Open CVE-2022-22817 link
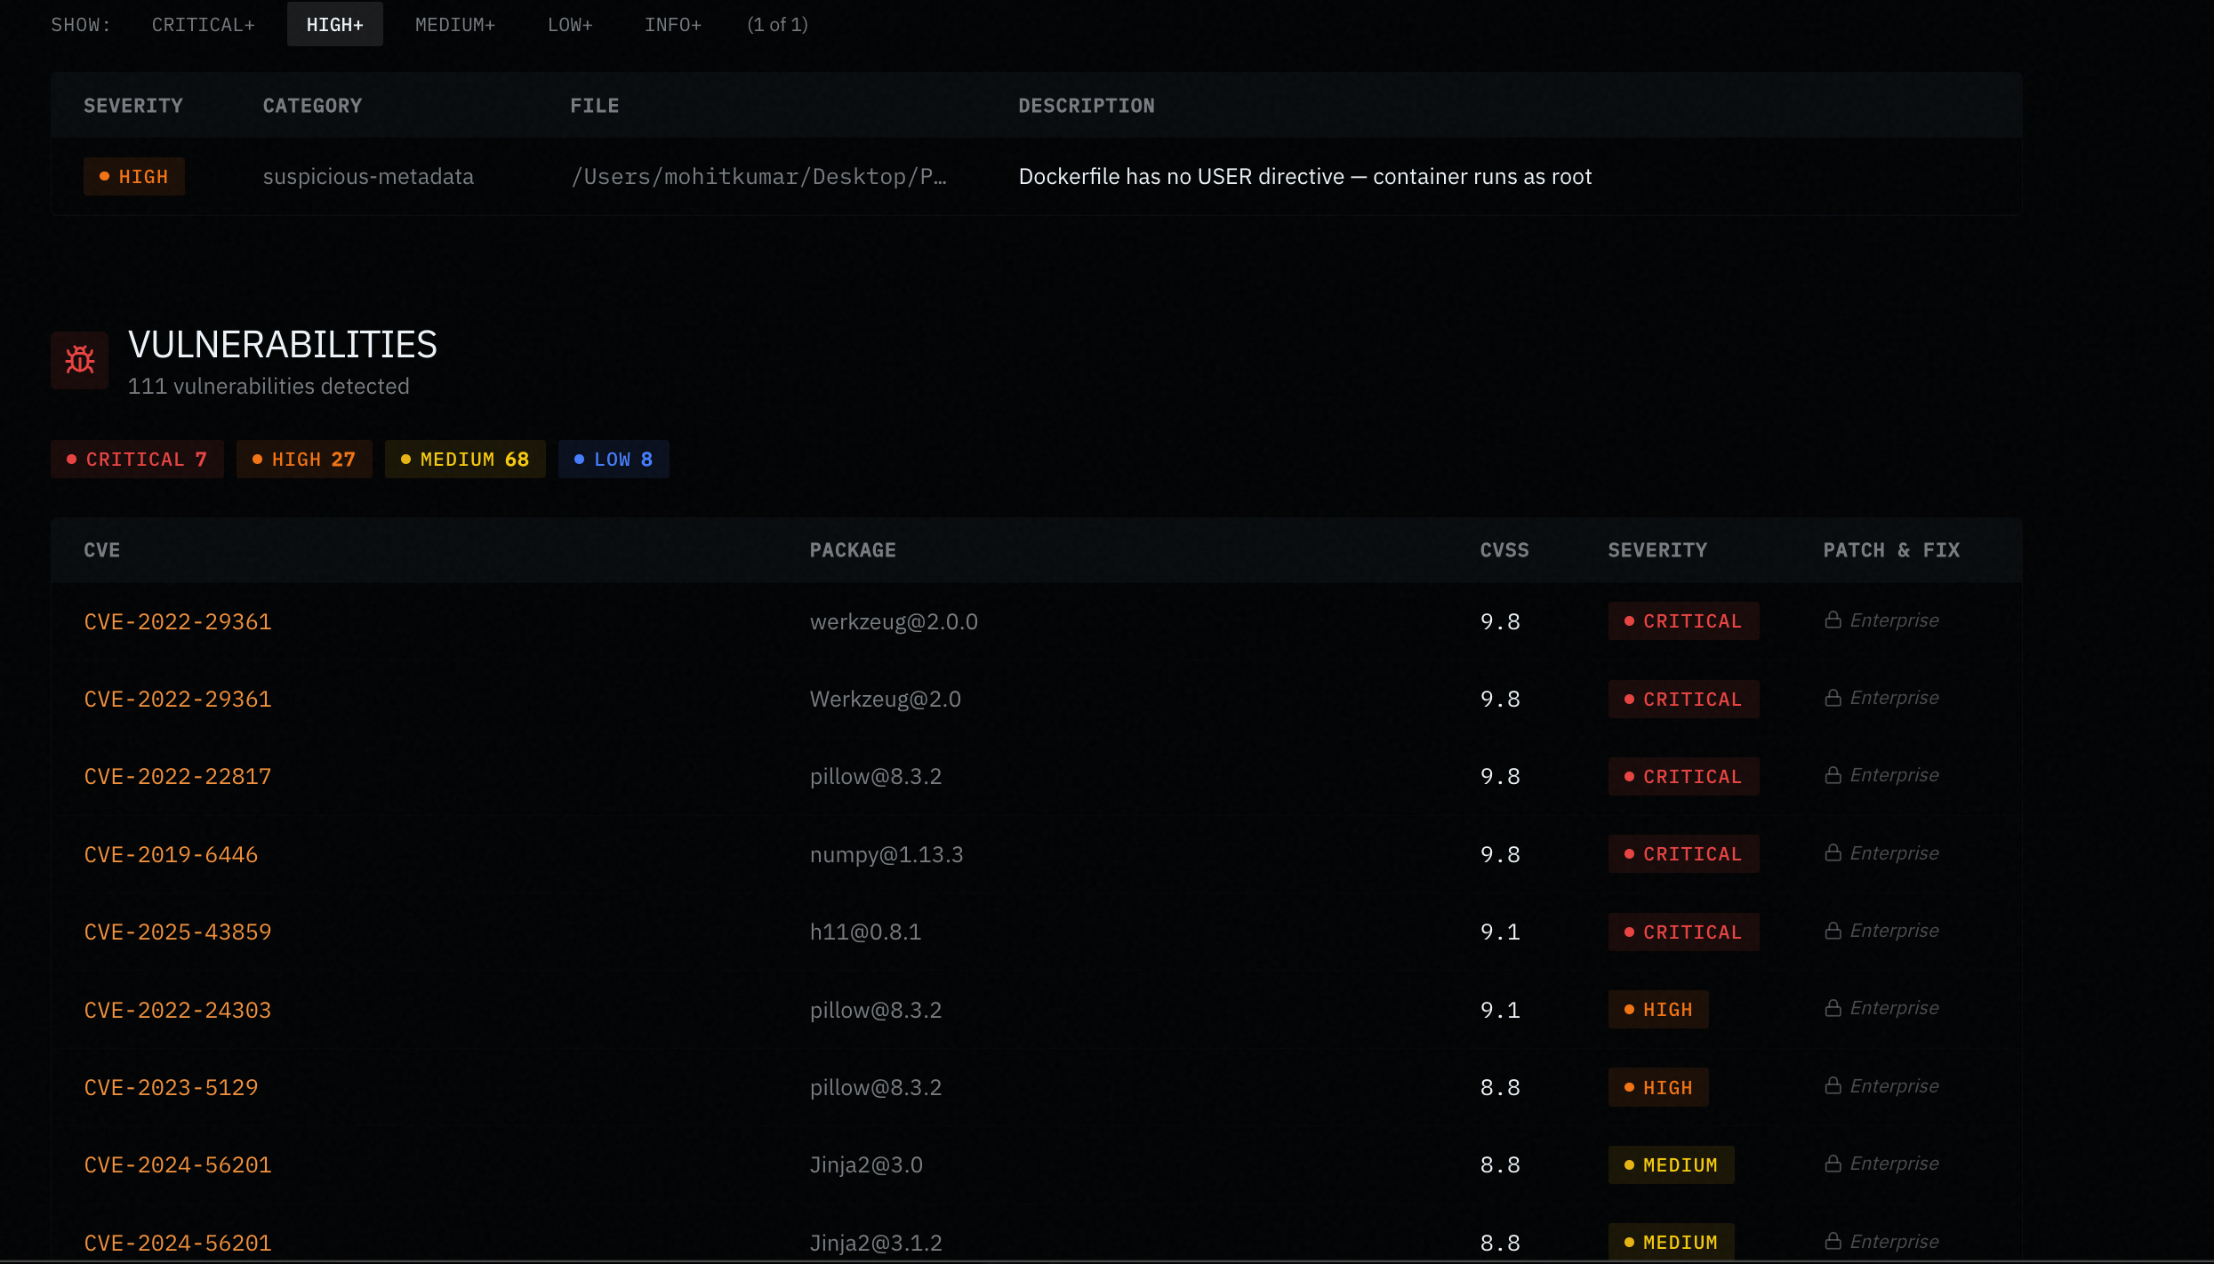The width and height of the screenshot is (2214, 1264). [x=178, y=776]
